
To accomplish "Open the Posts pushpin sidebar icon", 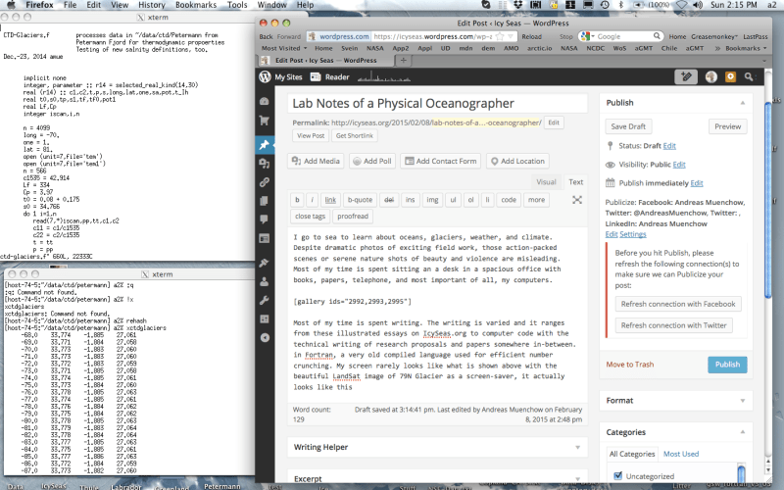I will pyautogui.click(x=265, y=144).
